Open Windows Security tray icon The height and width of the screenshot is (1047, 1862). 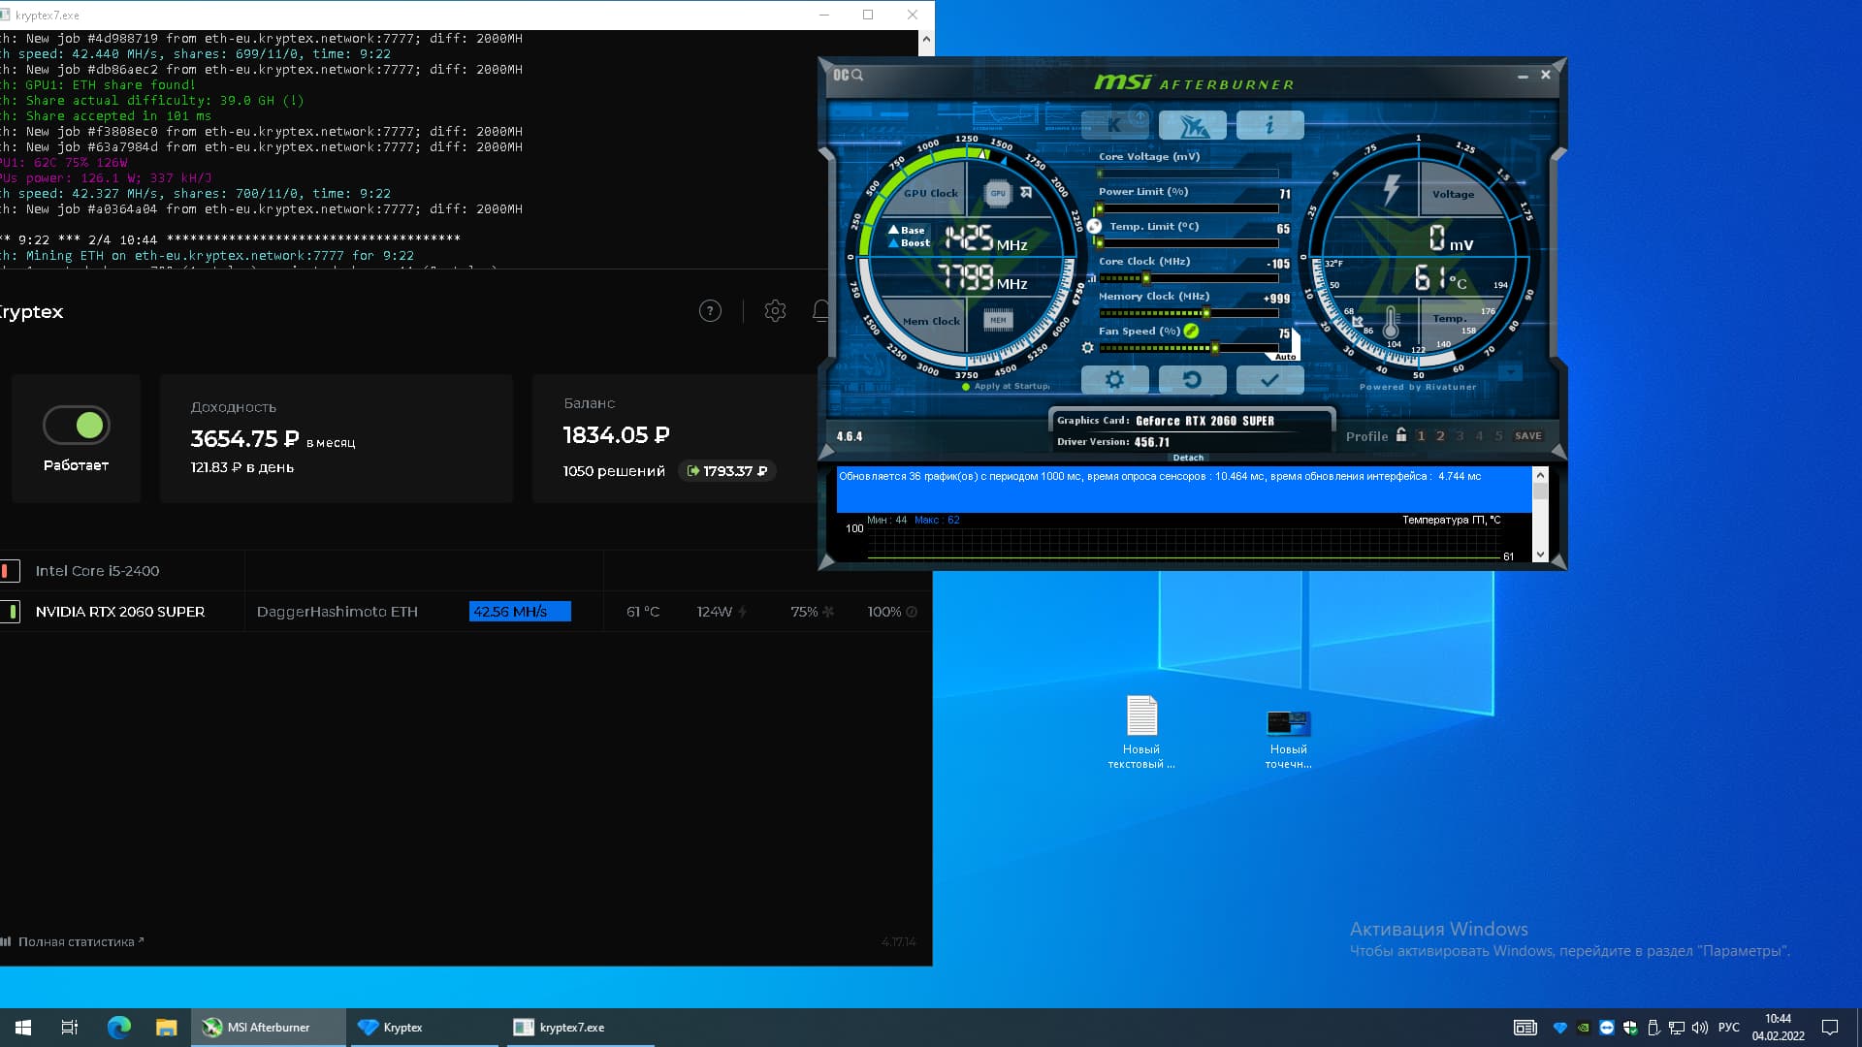tap(1630, 1028)
